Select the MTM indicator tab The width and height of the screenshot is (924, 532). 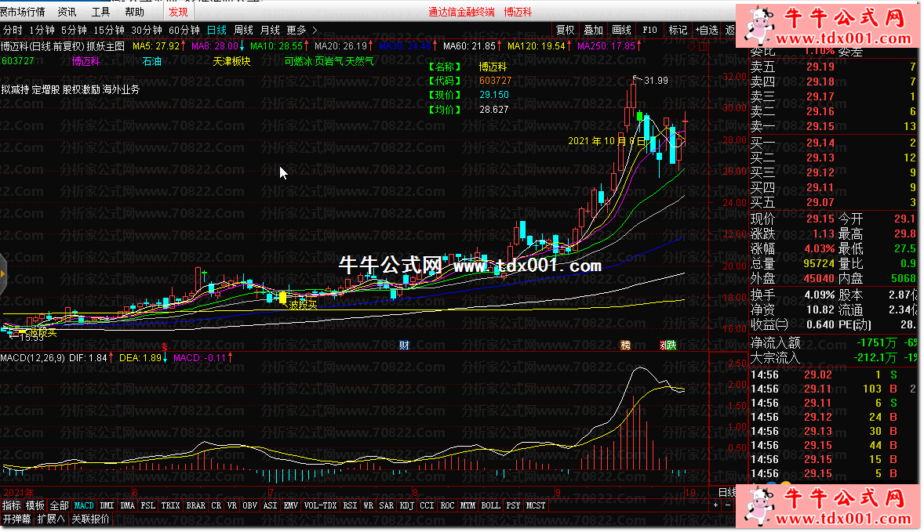point(468,505)
